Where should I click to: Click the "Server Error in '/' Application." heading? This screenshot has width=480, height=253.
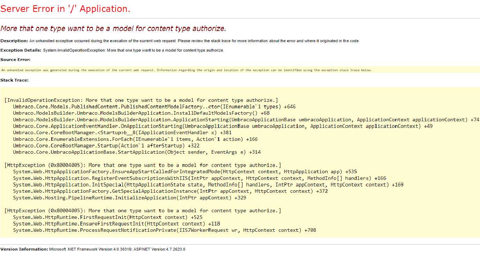pyautogui.click(x=65, y=9)
